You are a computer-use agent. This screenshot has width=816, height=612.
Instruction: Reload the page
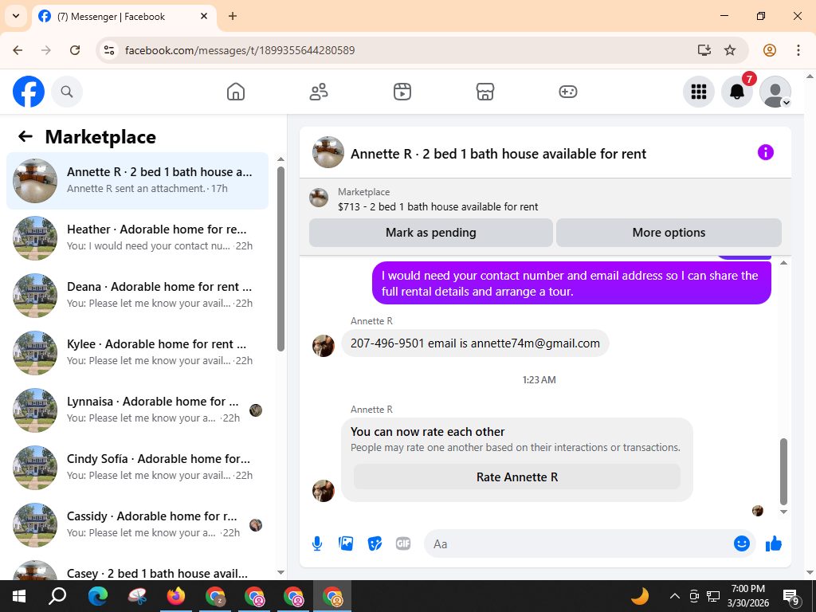[x=75, y=50]
